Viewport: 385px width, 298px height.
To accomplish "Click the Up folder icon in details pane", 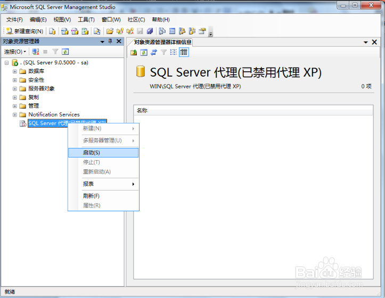I will pos(134,52).
